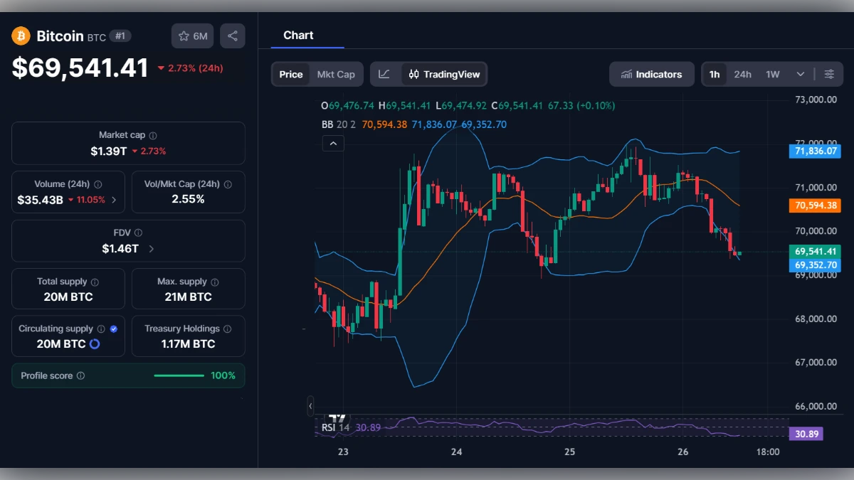Switch to the 1W timeframe
This screenshot has height=480, width=854.
(771, 73)
